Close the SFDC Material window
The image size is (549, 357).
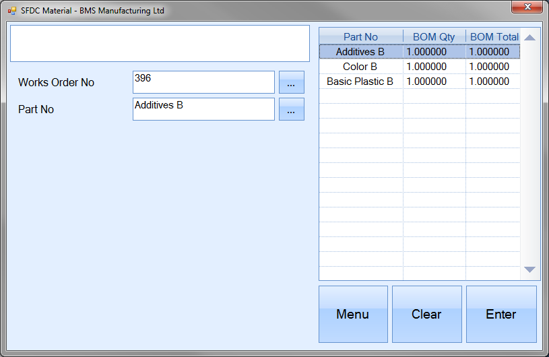pyautogui.click(x=526, y=7)
